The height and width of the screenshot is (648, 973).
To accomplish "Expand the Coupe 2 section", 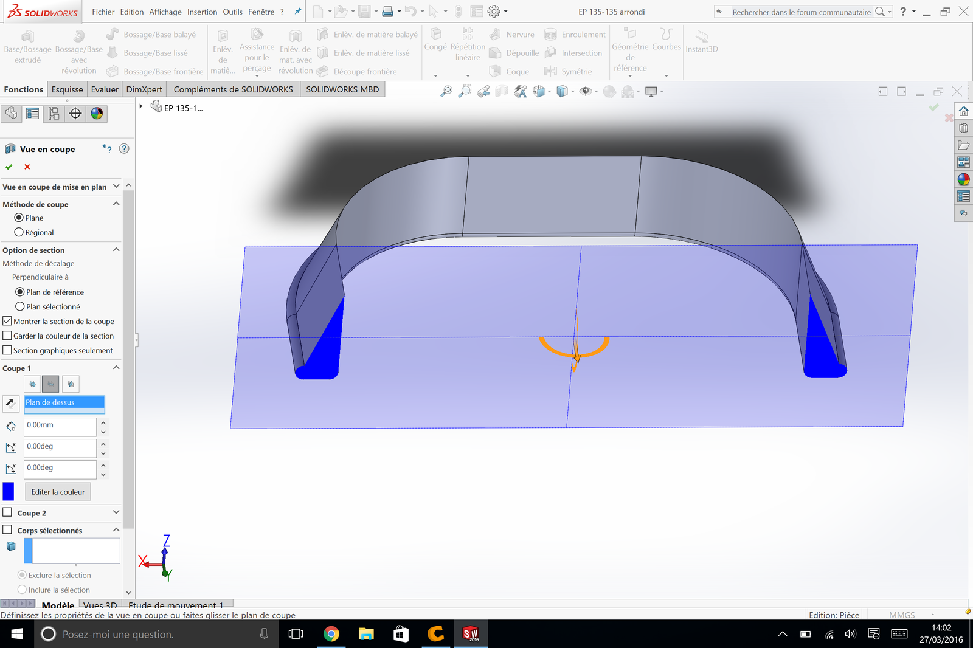I will click(x=116, y=512).
